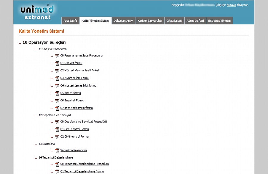Open 02 Müşteri Memnuniyeti Anket document

(80, 70)
